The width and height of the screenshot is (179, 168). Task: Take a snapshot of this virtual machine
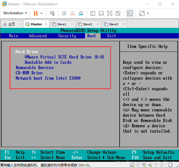click(x=64, y=13)
